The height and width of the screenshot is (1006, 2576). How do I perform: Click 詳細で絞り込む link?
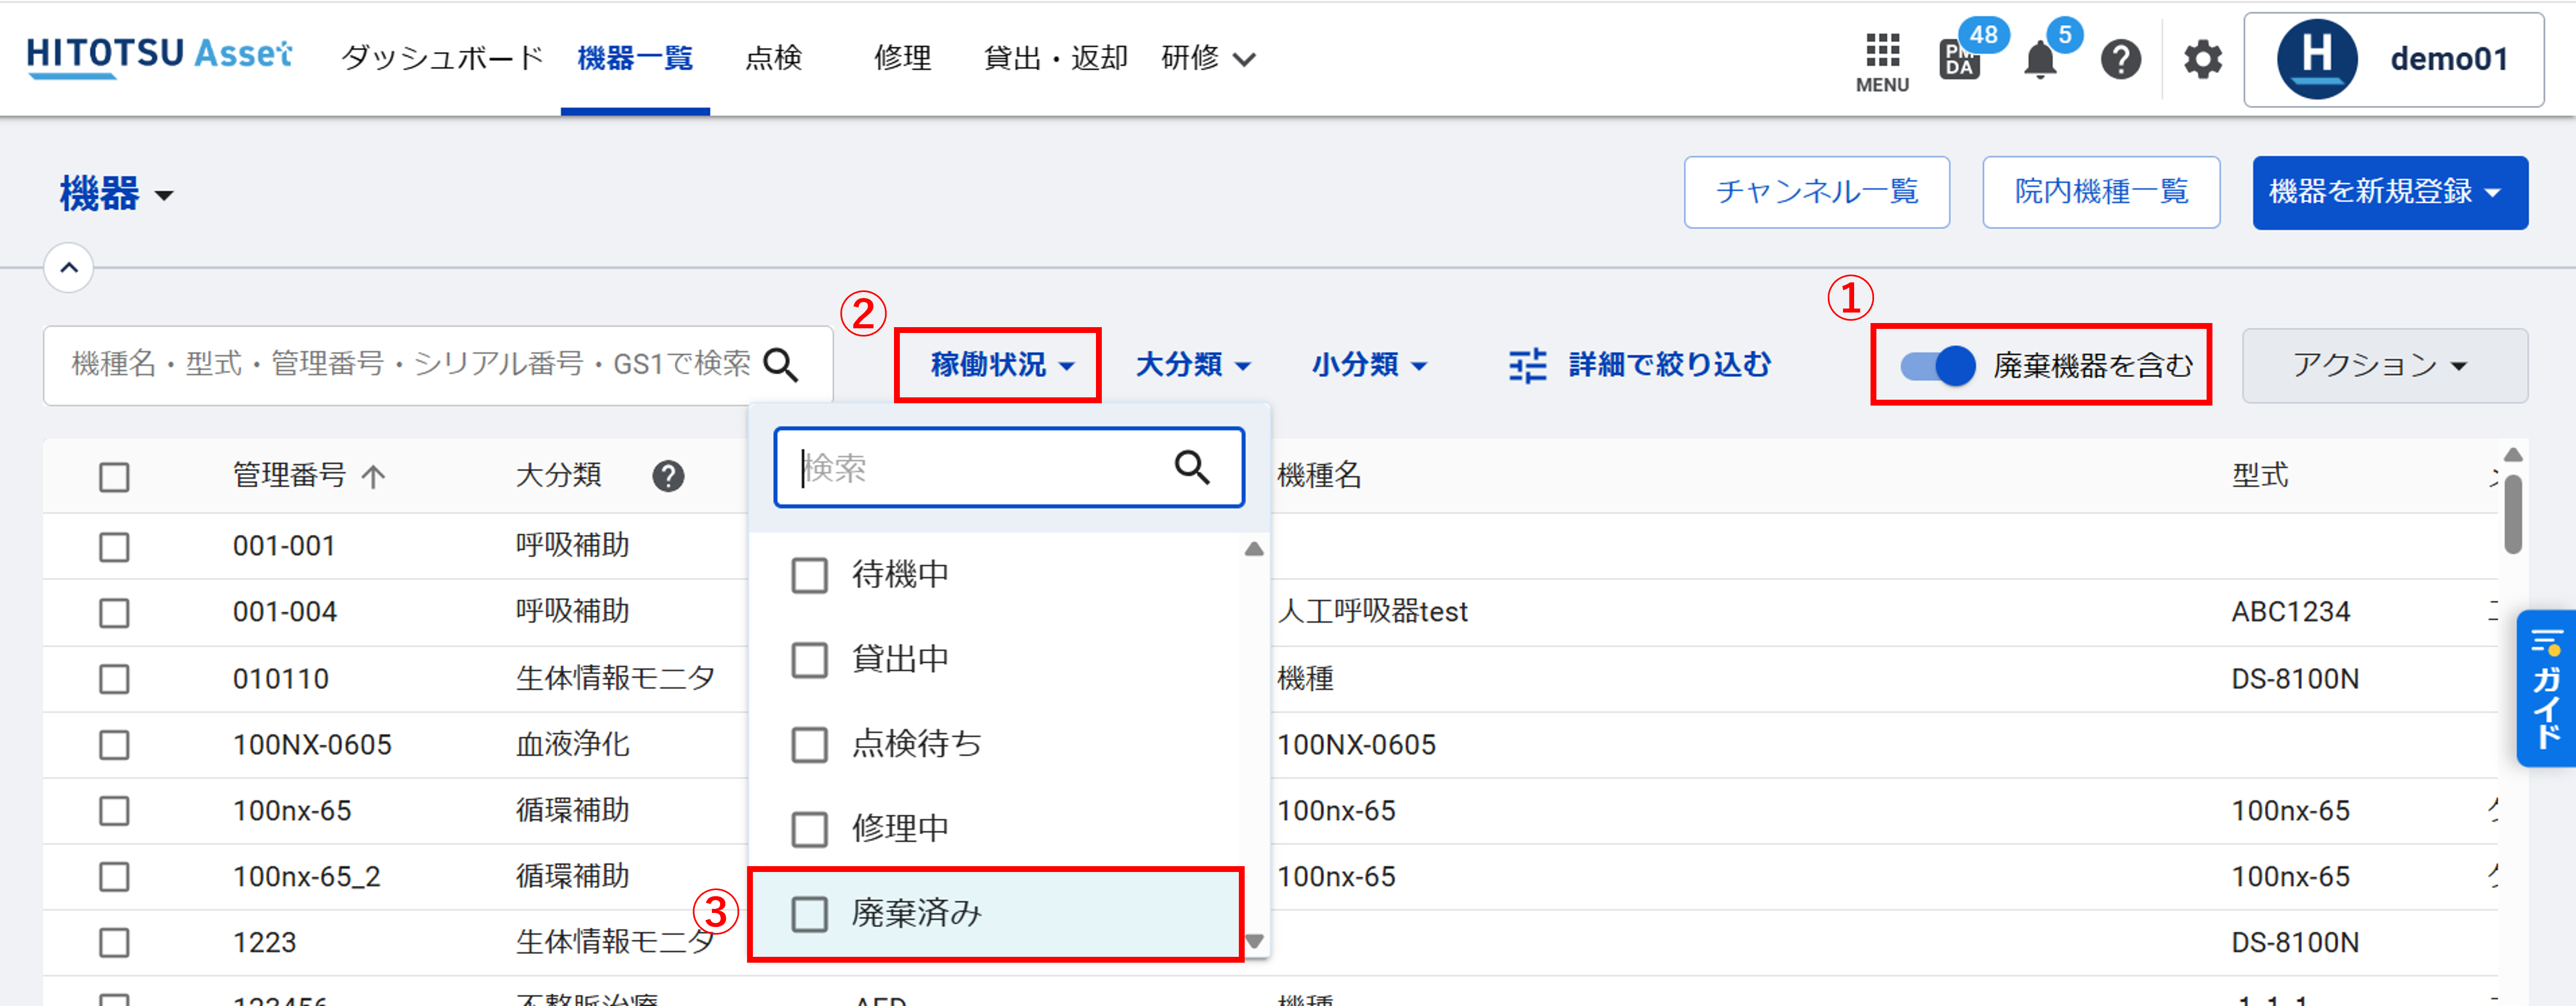(1669, 365)
